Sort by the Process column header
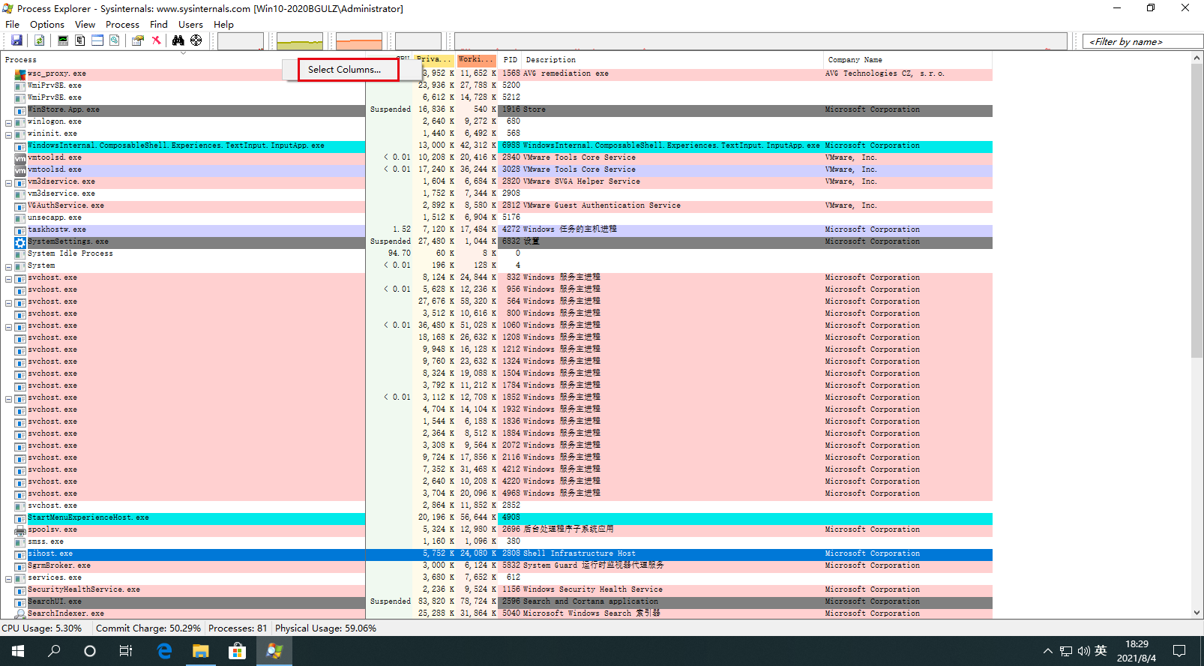The width and height of the screenshot is (1204, 666). (183, 59)
